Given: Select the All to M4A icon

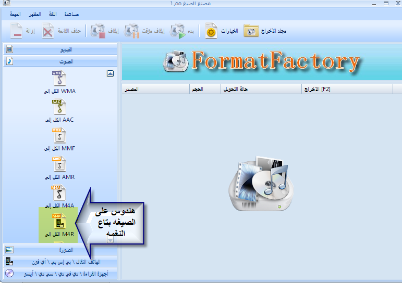Looking at the screenshot, I should click(59, 193).
